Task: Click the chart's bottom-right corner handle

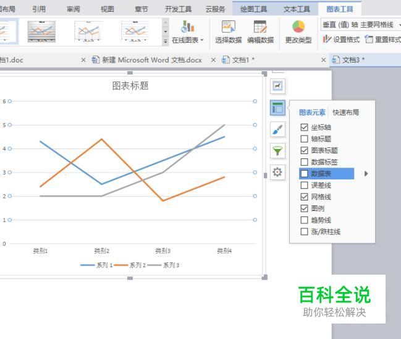Action: click(264, 277)
